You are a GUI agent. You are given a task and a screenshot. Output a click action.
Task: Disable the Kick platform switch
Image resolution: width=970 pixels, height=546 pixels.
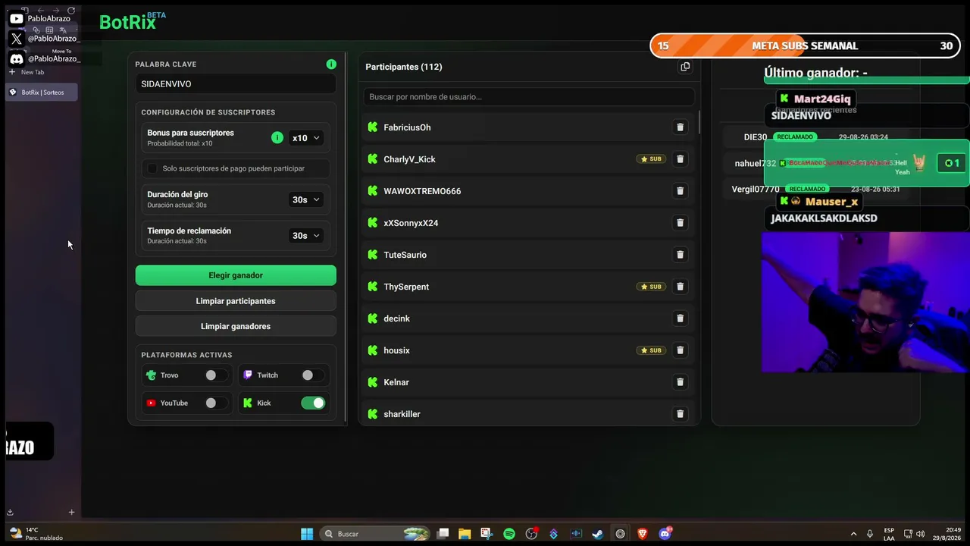point(313,403)
